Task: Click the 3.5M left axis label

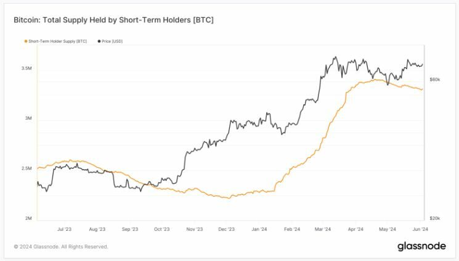Action: pos(26,68)
